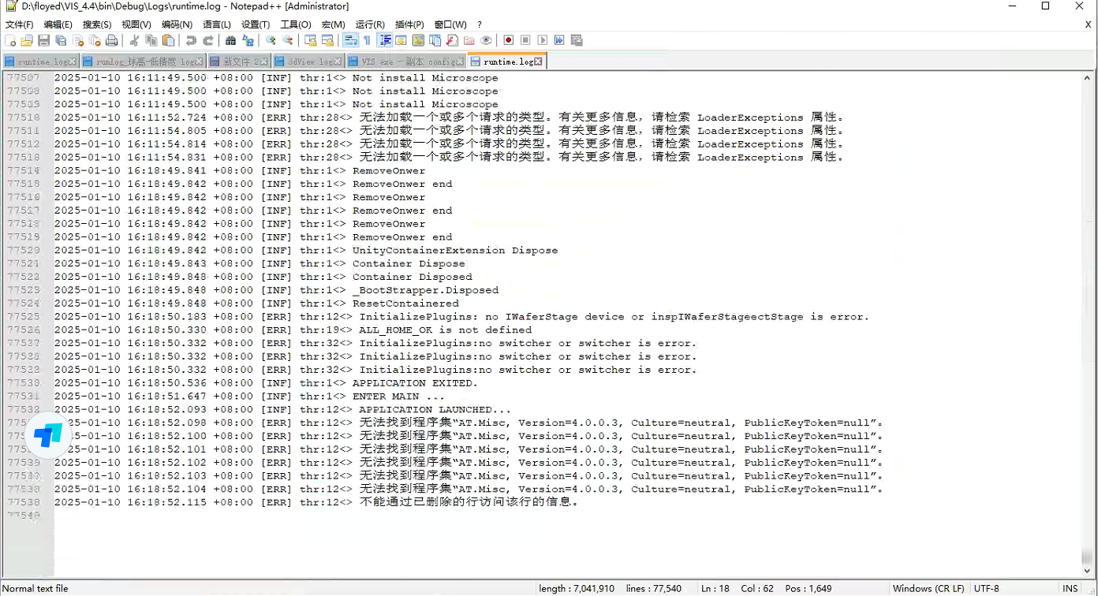Open the user defined language icon
Screen dimensions: 1098x596
[401, 40]
